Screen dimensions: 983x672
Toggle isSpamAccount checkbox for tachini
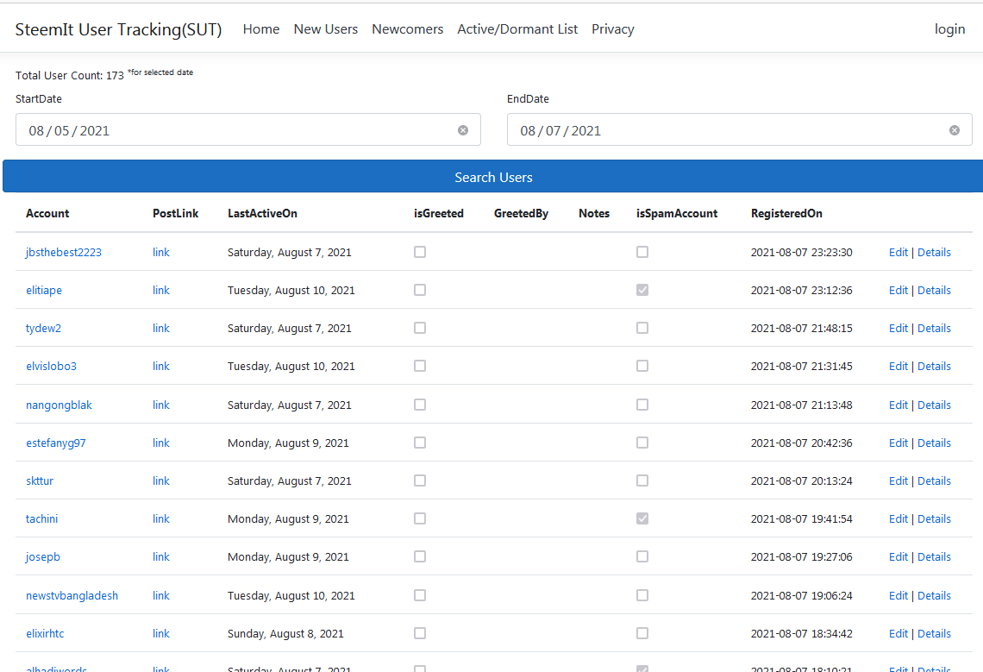(x=642, y=518)
